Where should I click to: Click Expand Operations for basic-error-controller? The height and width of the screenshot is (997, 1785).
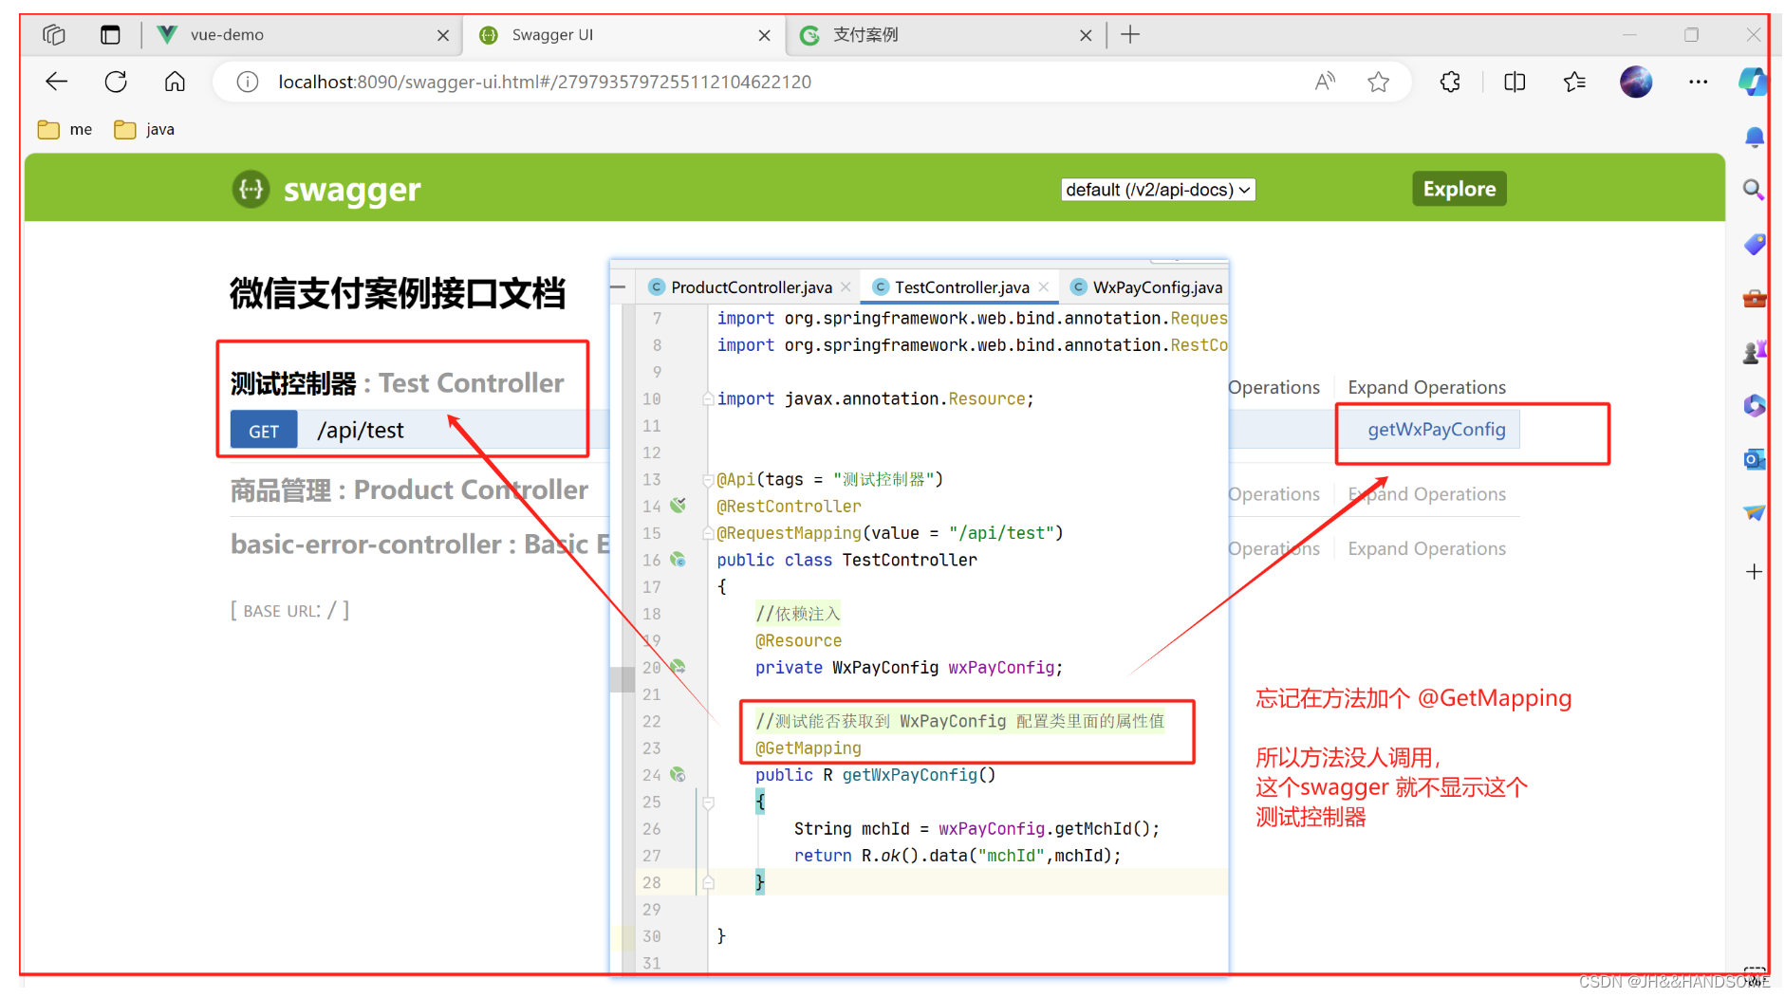click(1426, 548)
